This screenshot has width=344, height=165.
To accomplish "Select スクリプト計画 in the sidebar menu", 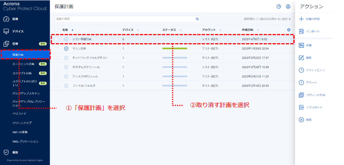I will (x=22, y=73).
